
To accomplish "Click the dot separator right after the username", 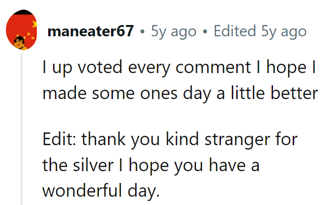I will tap(142, 32).
